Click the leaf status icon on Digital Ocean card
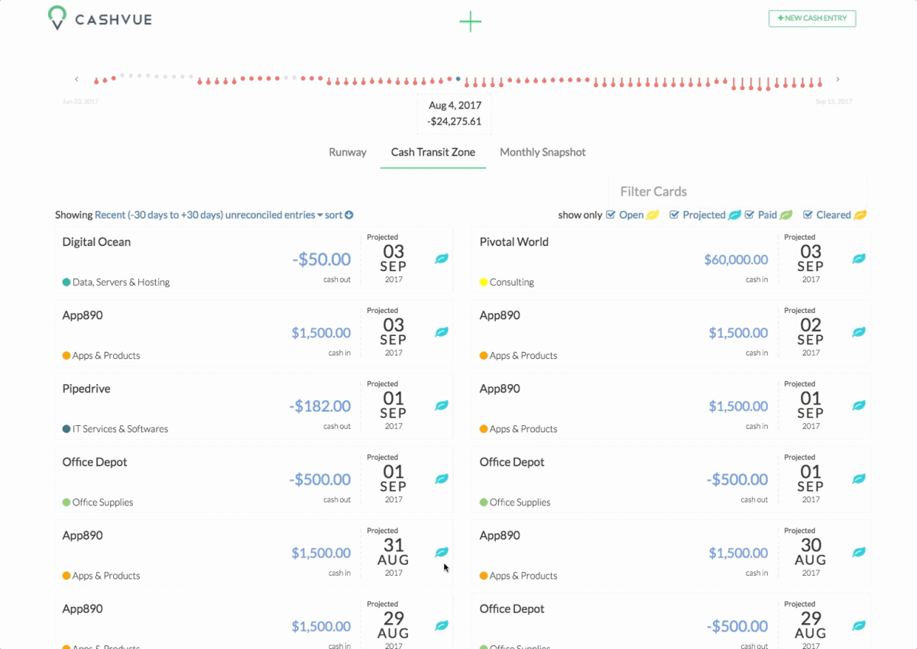This screenshot has height=649, width=917. click(442, 259)
